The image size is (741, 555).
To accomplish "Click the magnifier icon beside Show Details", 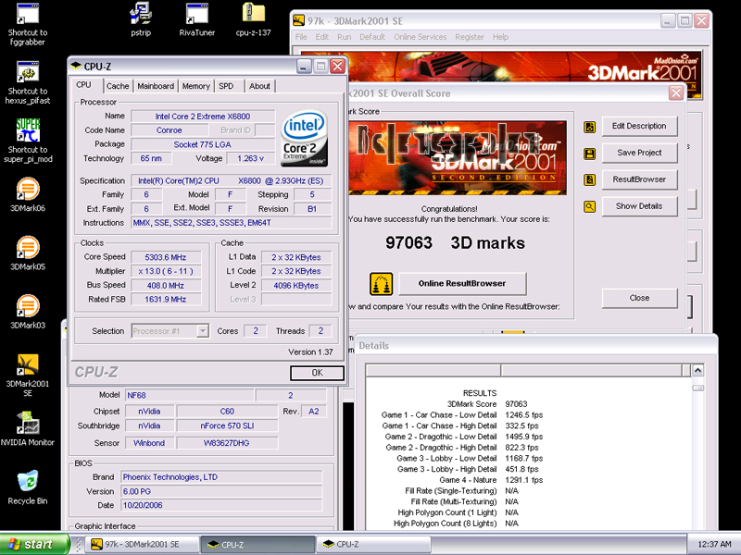I will 589,206.
